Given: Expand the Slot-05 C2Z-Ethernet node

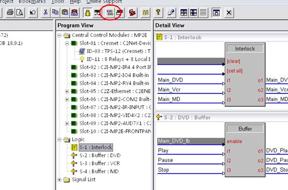Looking at the screenshot, I should pos(67,91).
